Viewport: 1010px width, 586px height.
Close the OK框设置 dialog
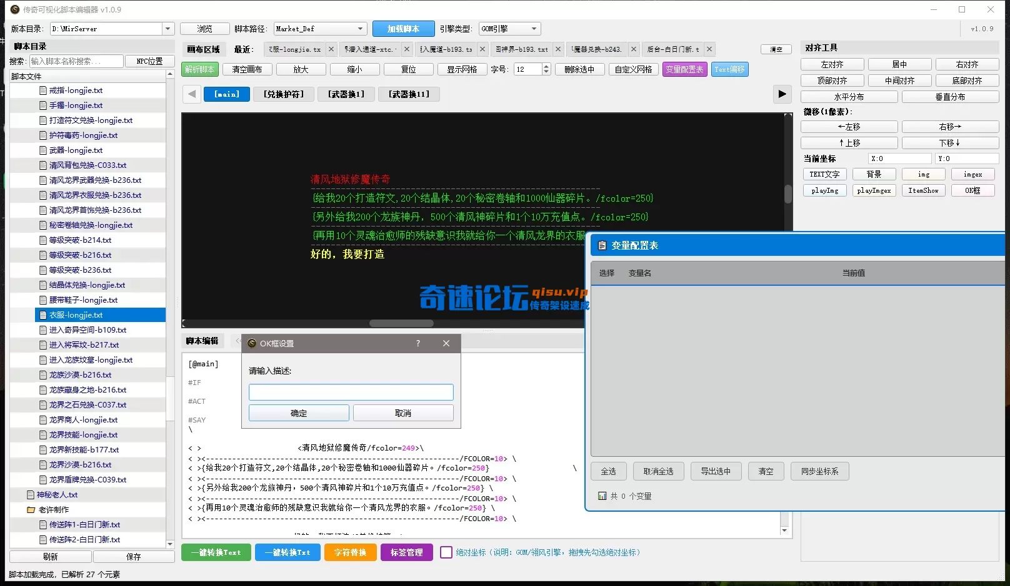[446, 343]
